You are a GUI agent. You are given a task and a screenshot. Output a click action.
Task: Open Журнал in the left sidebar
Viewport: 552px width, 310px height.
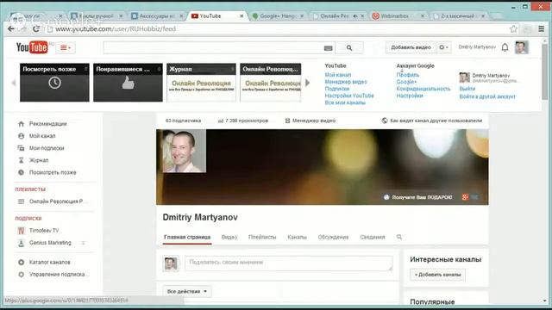pyautogui.click(x=39, y=160)
